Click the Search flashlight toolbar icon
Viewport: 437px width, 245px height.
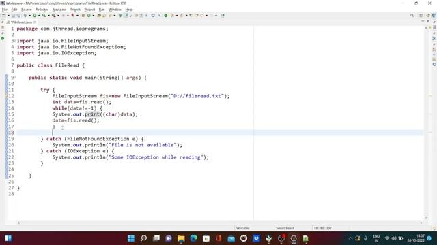pos(110,16)
